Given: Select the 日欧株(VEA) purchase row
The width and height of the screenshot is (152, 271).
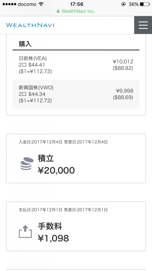Looking at the screenshot, I should [76, 65].
